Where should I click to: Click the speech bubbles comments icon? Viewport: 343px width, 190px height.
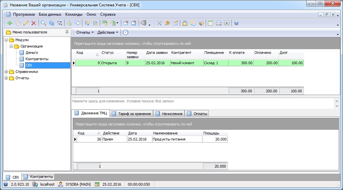77,23
